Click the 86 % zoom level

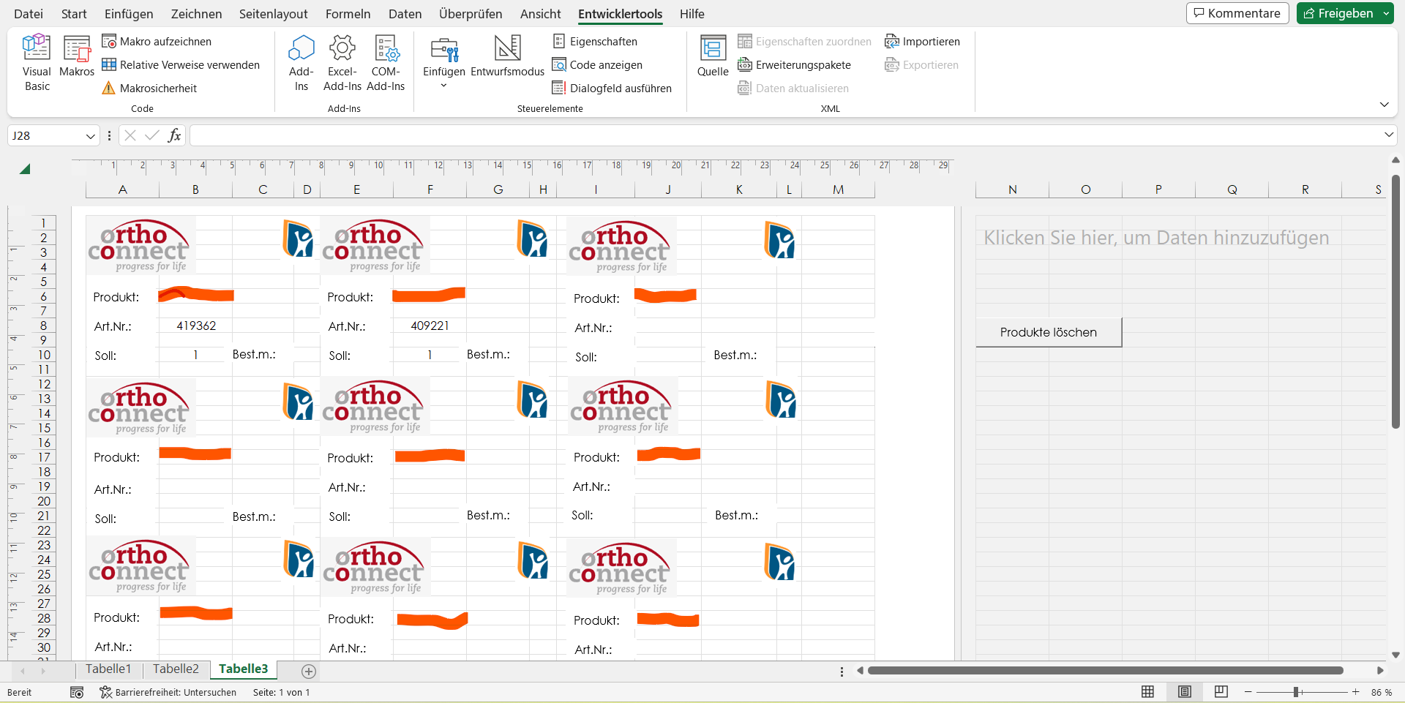[x=1381, y=692]
